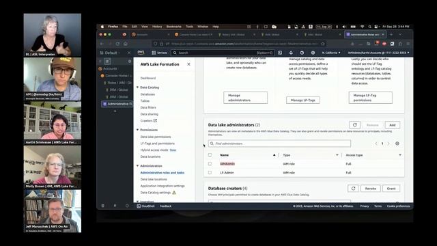Select all administrators header checkbox
This screenshot has height=246, width=437.
[x=210, y=155]
